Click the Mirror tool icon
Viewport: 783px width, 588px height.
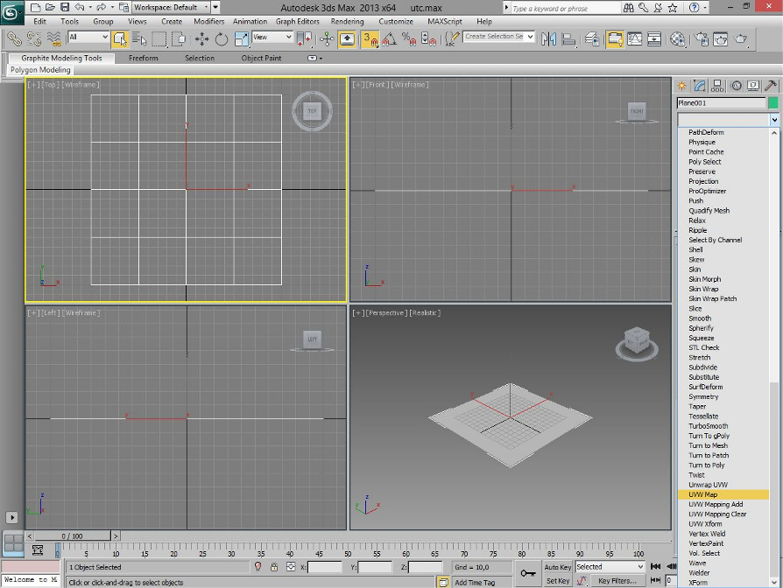coord(548,38)
